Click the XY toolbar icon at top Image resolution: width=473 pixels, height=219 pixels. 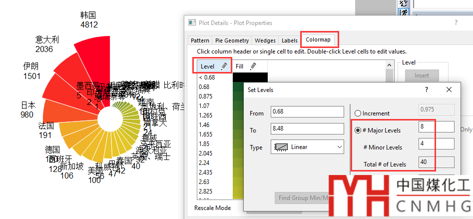pyautogui.click(x=404, y=2)
